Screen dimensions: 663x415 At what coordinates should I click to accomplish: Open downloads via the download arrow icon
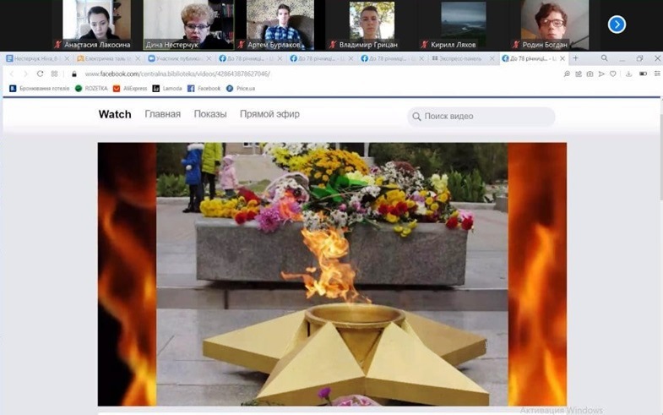[628, 74]
